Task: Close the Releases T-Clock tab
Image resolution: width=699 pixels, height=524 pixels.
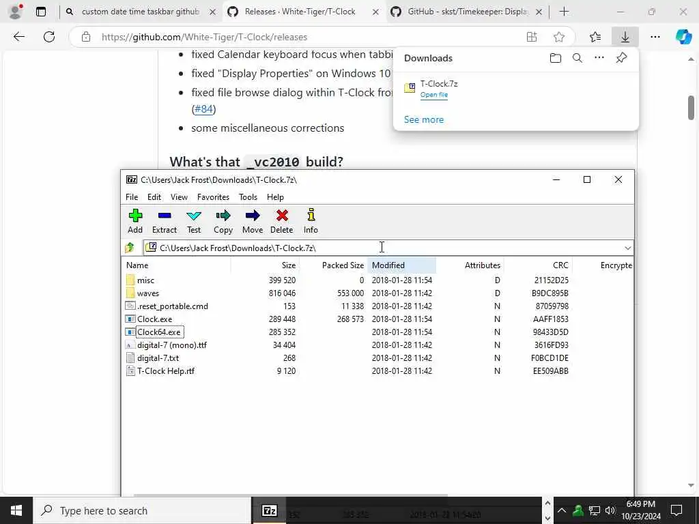Action: coord(376,12)
